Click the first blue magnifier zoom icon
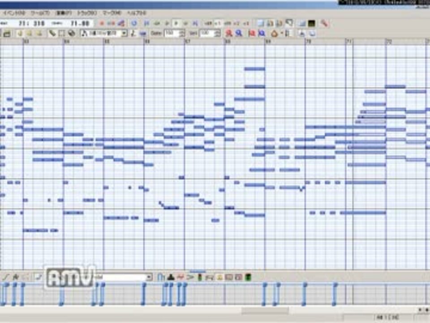Image resolution: width=430 pixels, height=323 pixels. (x=239, y=34)
